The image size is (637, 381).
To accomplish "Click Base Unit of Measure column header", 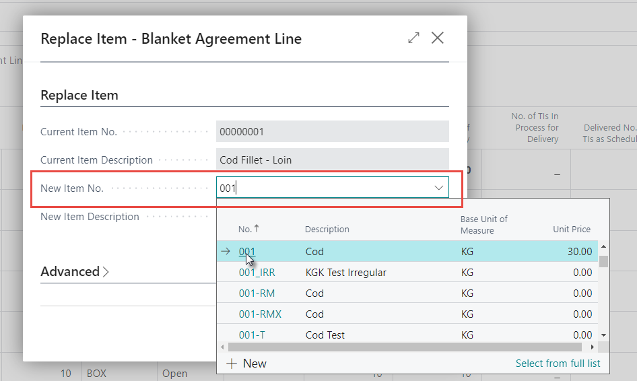I will [x=483, y=225].
